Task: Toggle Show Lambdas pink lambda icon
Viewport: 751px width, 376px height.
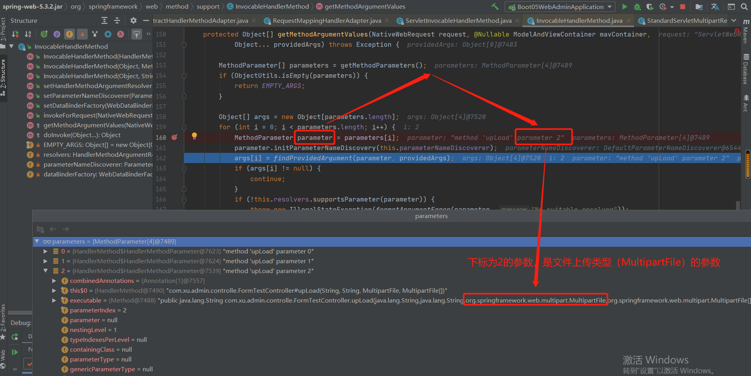Action: tap(121, 34)
